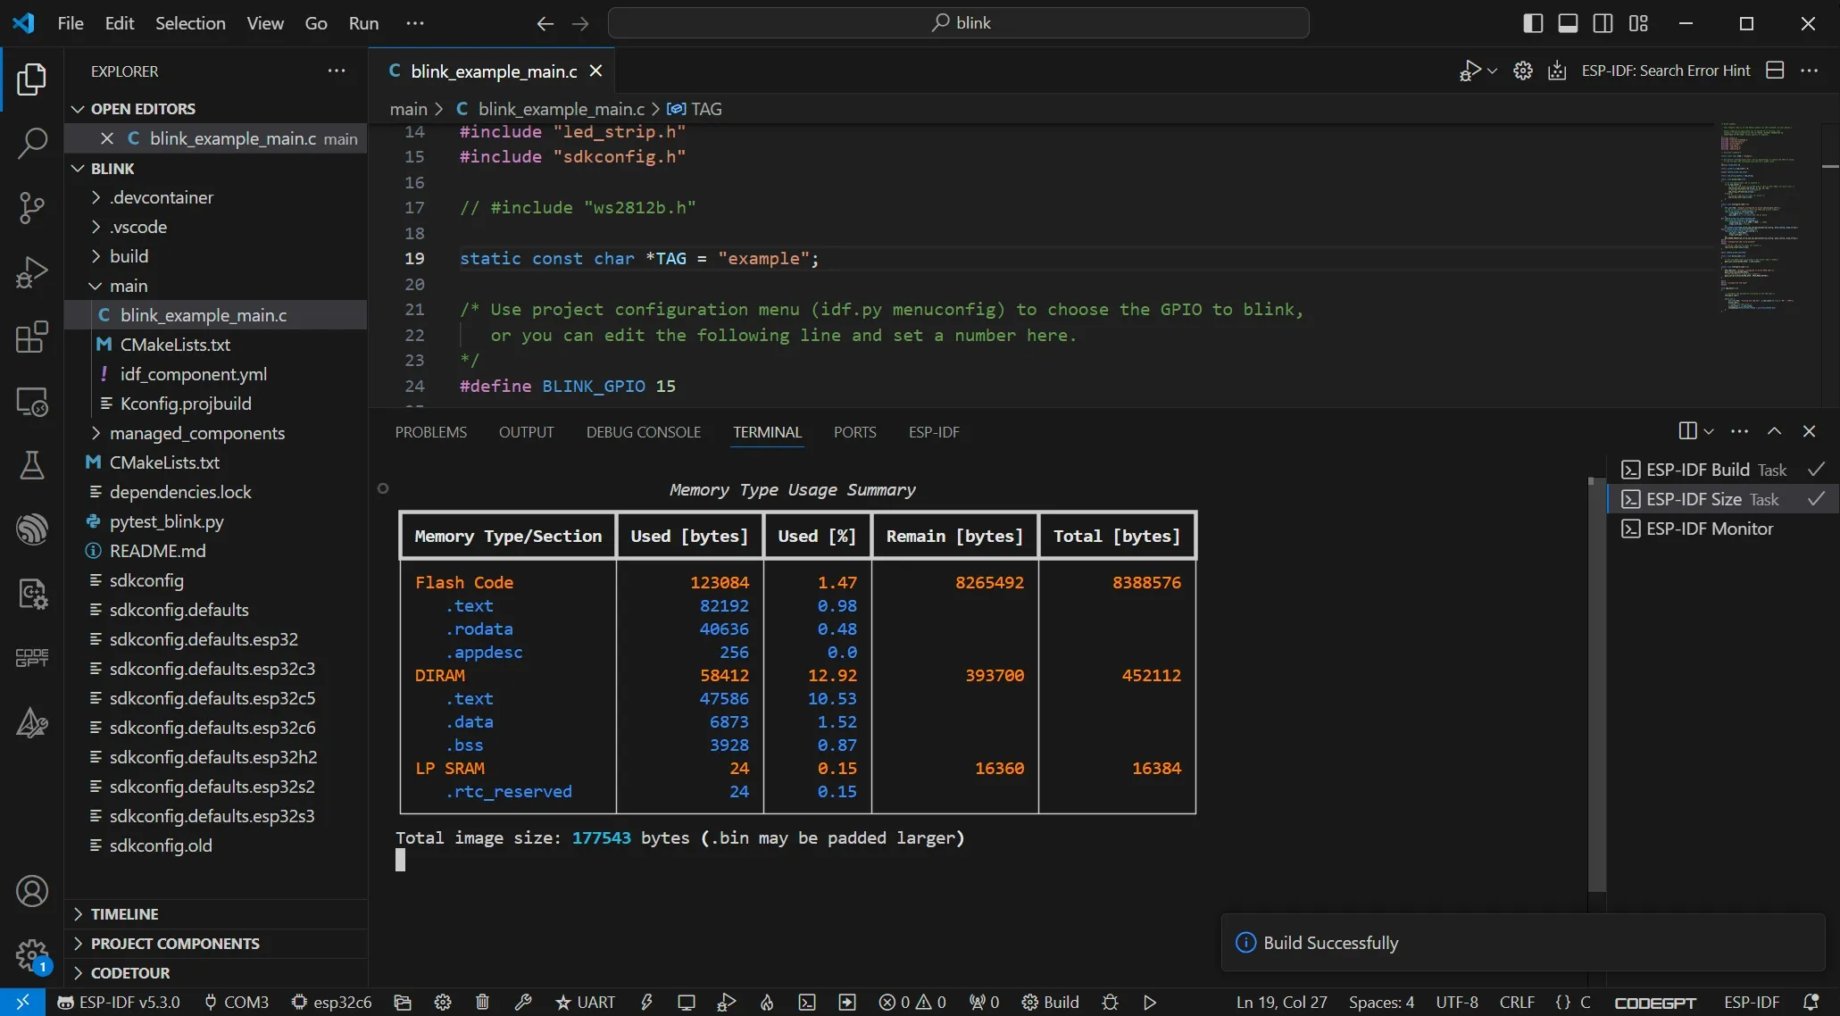1840x1016 pixels.
Task: Toggle the bottom panel layout button
Action: [1568, 23]
